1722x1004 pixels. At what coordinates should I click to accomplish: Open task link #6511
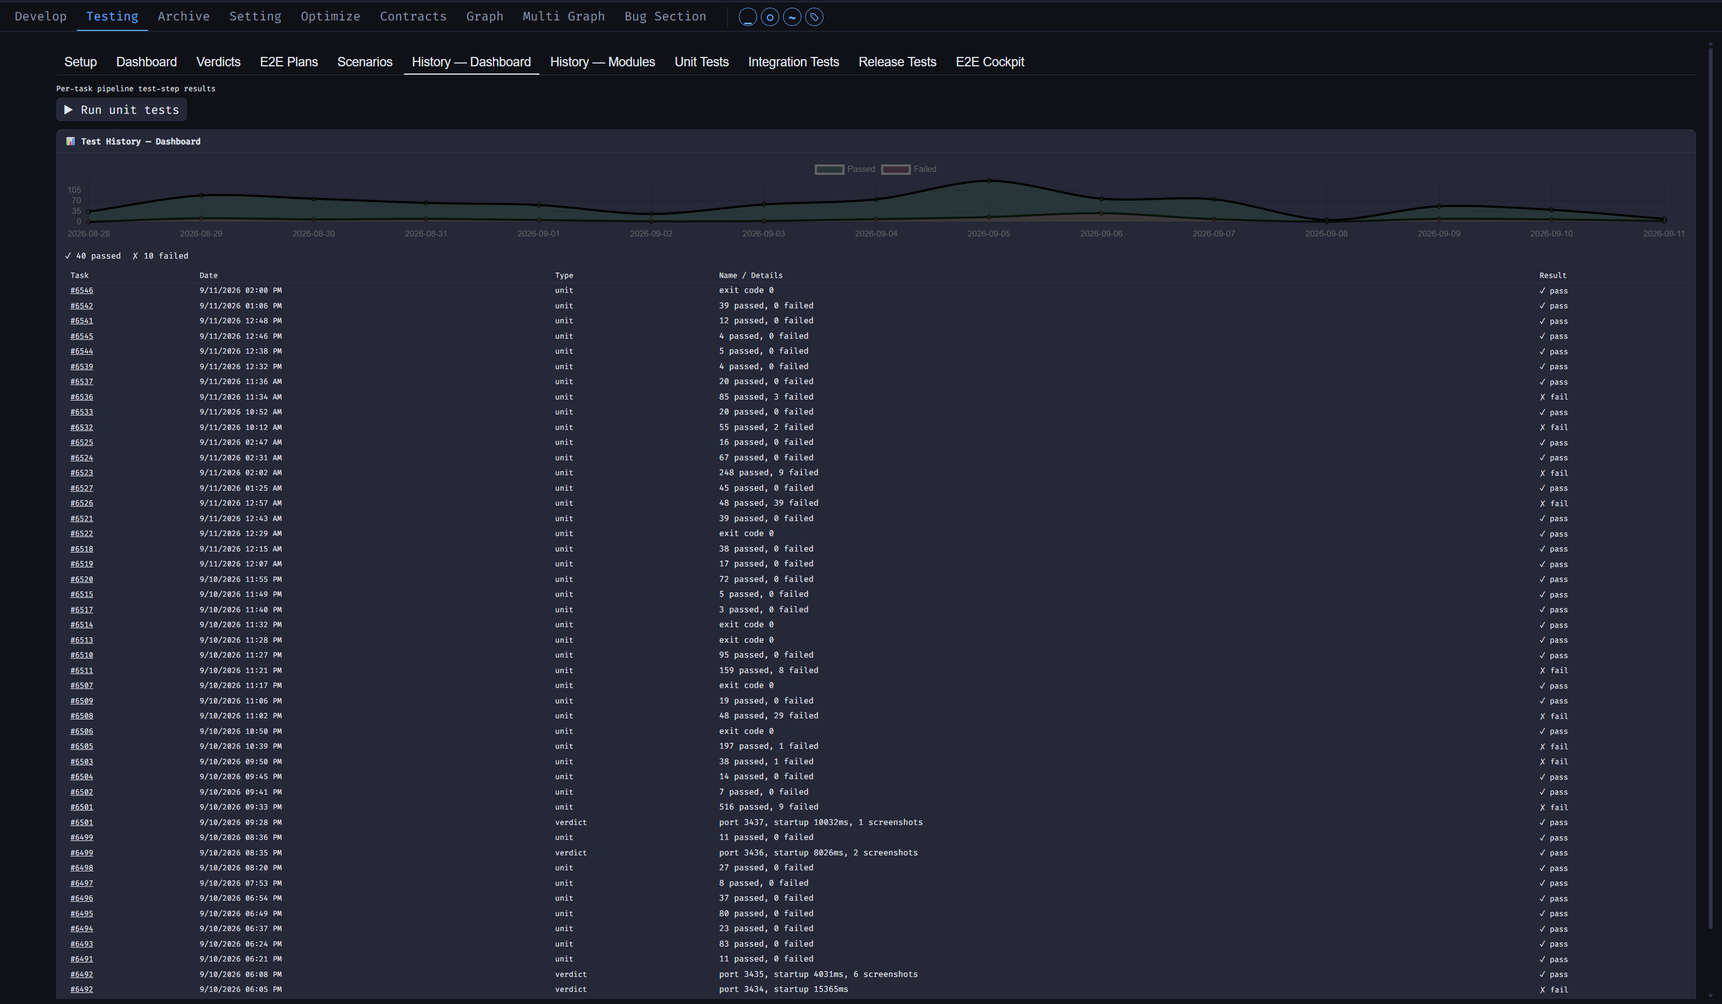click(x=81, y=671)
